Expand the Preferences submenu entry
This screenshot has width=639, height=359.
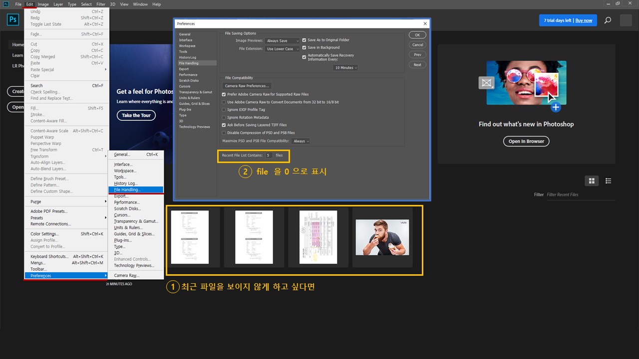click(x=66, y=276)
